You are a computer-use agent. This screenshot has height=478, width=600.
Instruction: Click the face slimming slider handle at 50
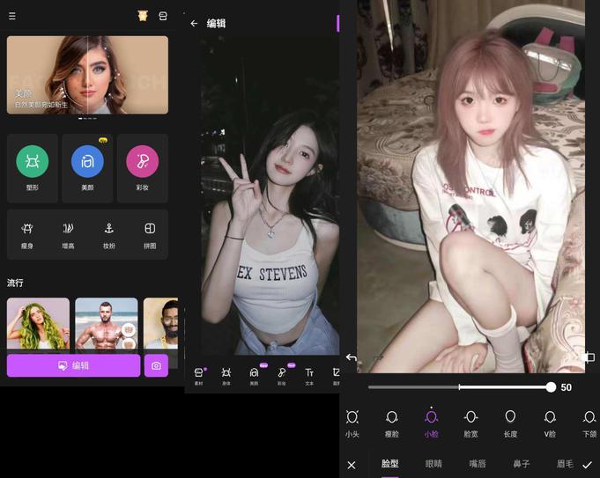click(551, 387)
